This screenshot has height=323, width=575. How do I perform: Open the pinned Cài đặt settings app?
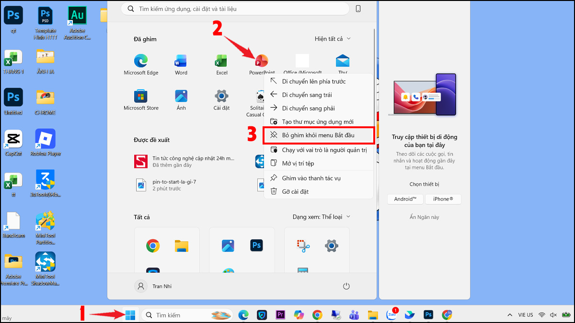[x=221, y=100]
